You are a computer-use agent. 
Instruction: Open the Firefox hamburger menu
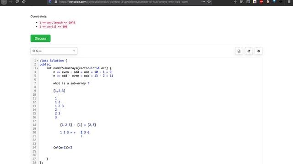pos(289,2)
